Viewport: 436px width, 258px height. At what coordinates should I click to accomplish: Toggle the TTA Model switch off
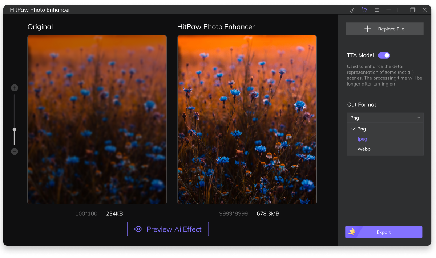point(384,55)
